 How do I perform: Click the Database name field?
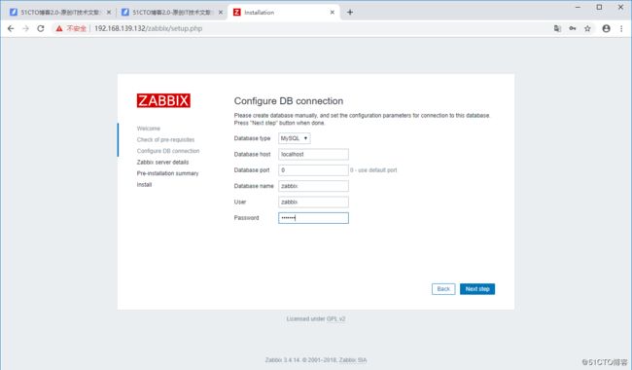[x=314, y=186]
